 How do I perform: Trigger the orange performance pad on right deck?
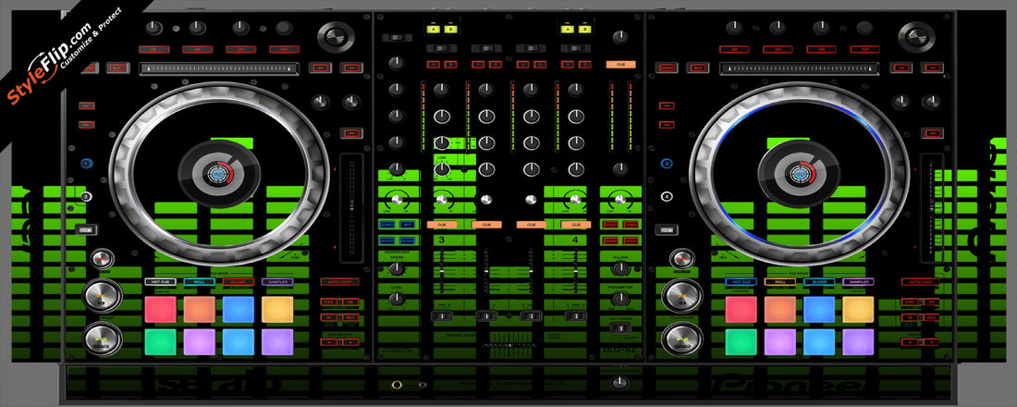[779, 310]
